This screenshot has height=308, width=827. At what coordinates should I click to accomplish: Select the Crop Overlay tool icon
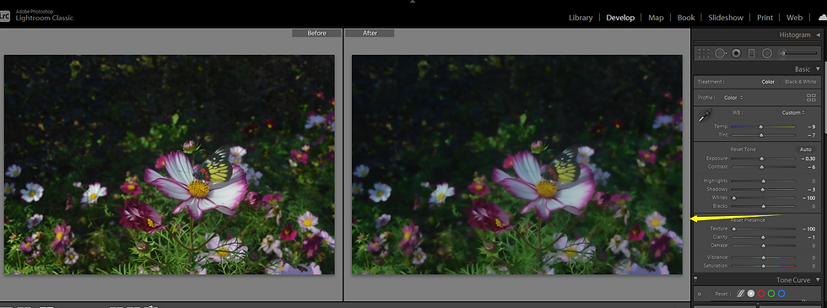tap(704, 53)
